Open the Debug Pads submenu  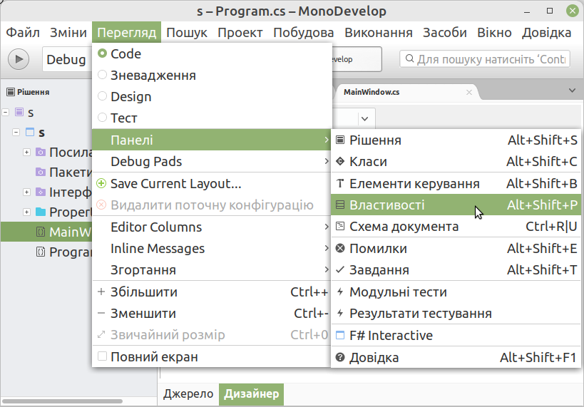(x=212, y=161)
